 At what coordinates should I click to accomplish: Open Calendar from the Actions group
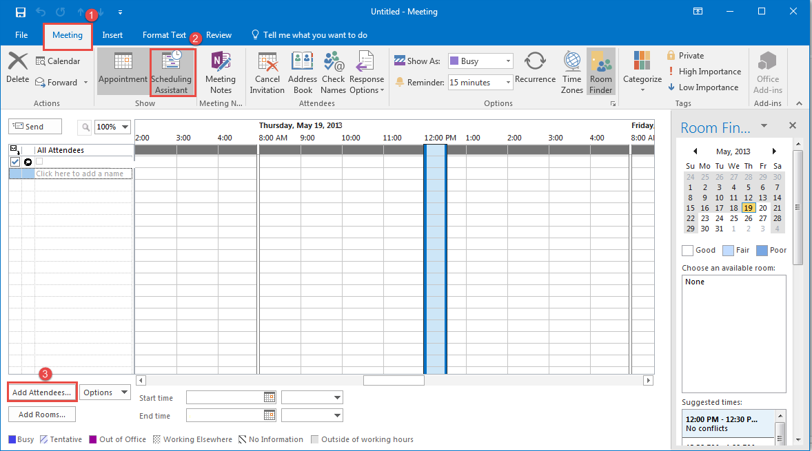point(57,61)
